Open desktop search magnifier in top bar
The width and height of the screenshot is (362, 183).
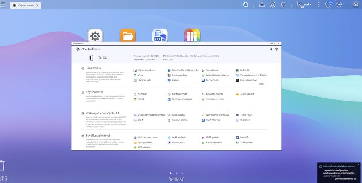click(x=246, y=5)
